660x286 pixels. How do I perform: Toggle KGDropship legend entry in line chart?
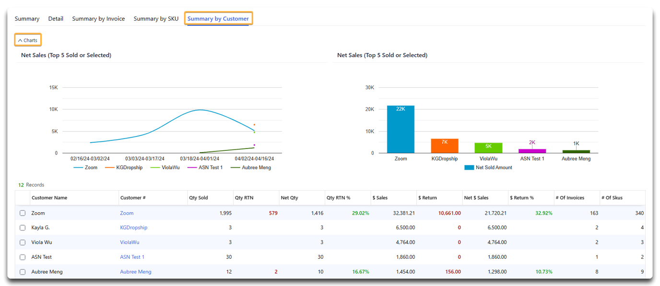(123, 168)
